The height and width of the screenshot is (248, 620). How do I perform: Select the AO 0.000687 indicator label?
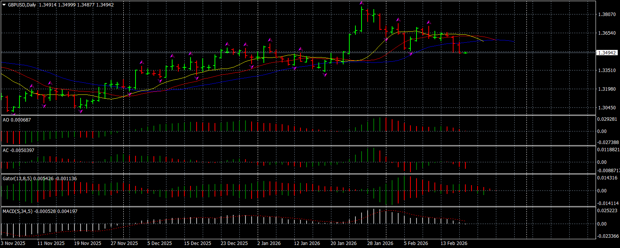pos(17,120)
